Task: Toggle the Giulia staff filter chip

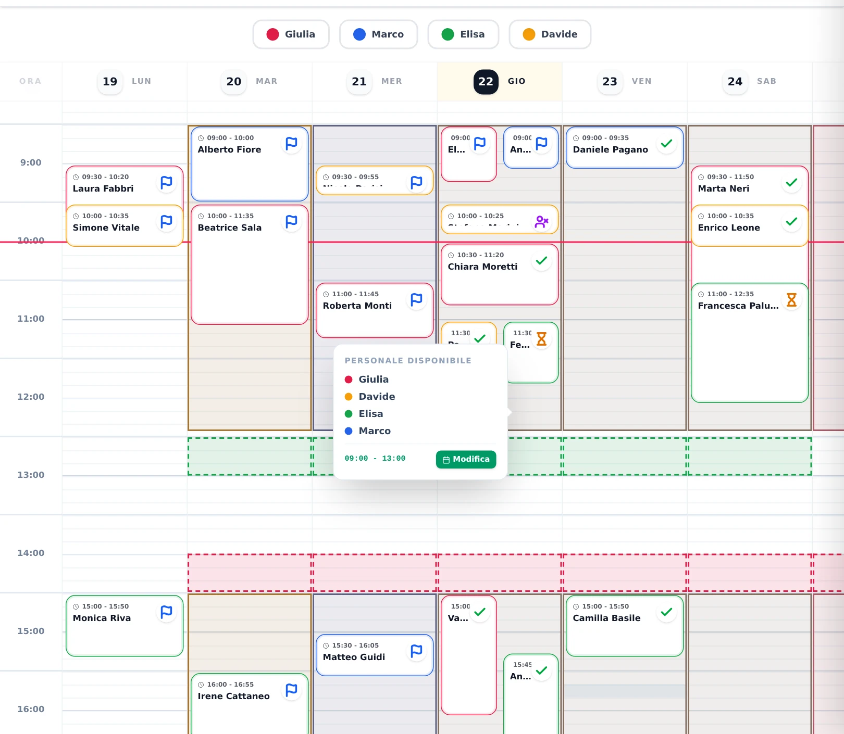Action: click(291, 34)
